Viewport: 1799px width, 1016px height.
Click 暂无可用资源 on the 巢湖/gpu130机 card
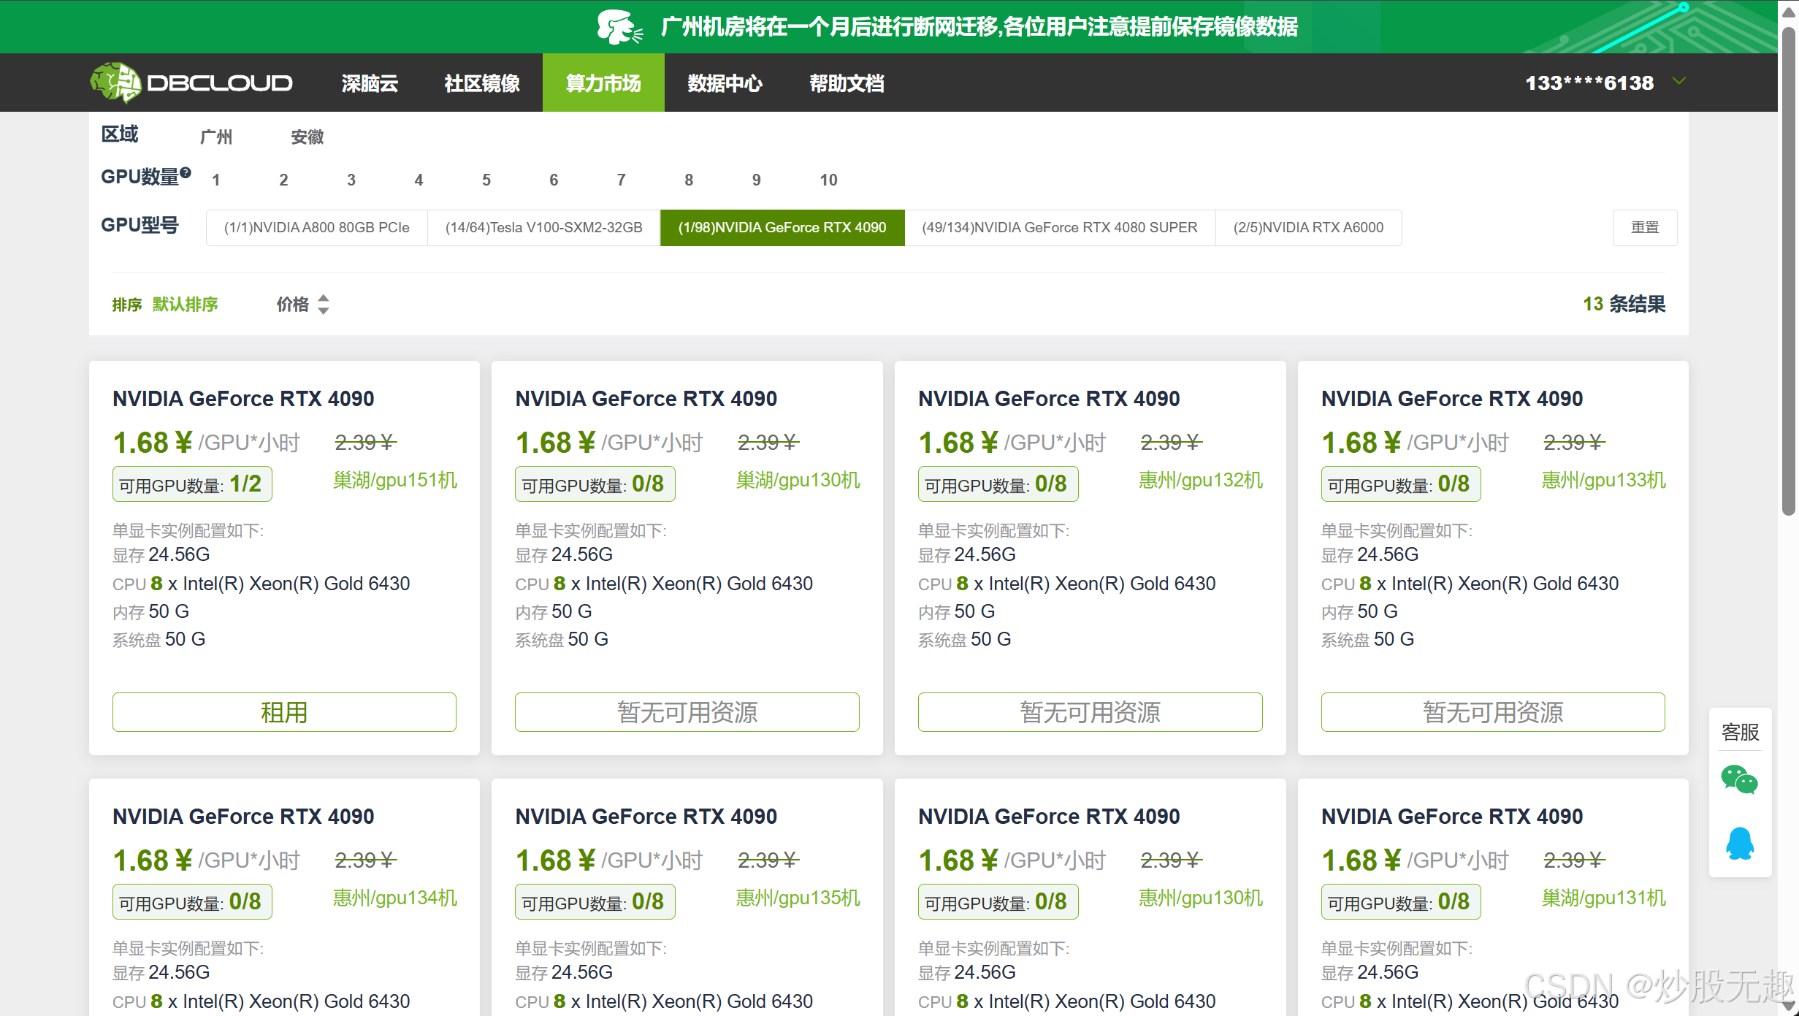tap(687, 712)
